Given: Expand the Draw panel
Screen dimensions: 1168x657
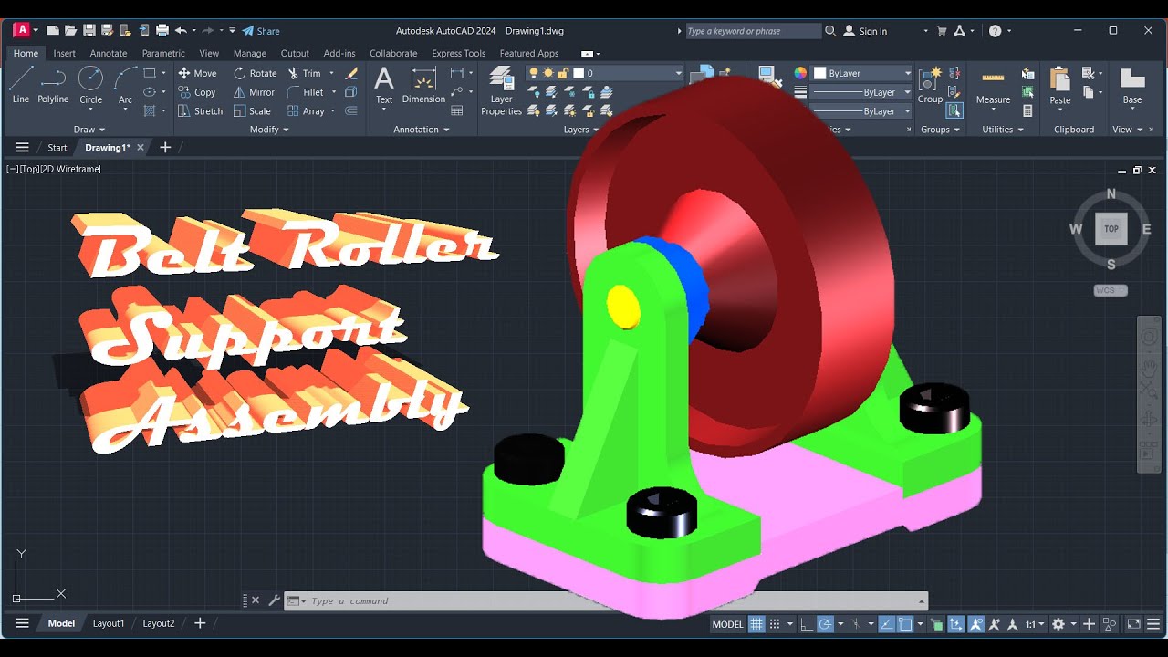Looking at the screenshot, I should pyautogui.click(x=89, y=130).
